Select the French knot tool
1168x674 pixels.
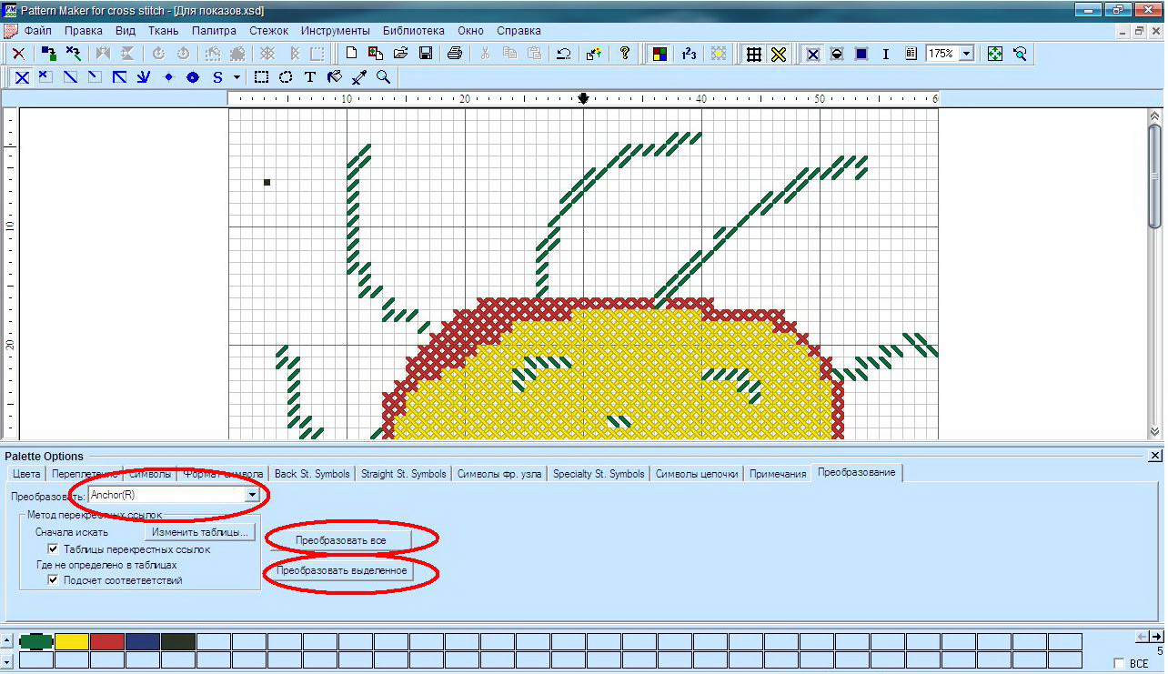click(x=168, y=77)
